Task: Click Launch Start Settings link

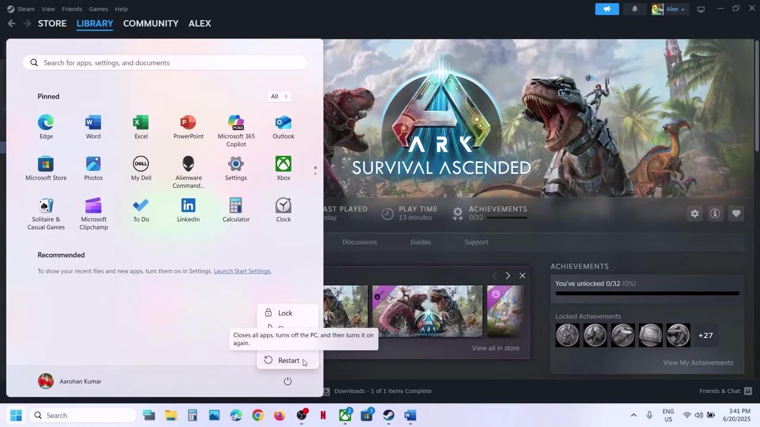Action: click(x=242, y=271)
